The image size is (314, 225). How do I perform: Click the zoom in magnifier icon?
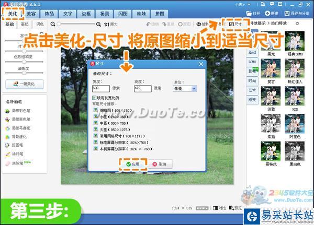tap(98, 25)
